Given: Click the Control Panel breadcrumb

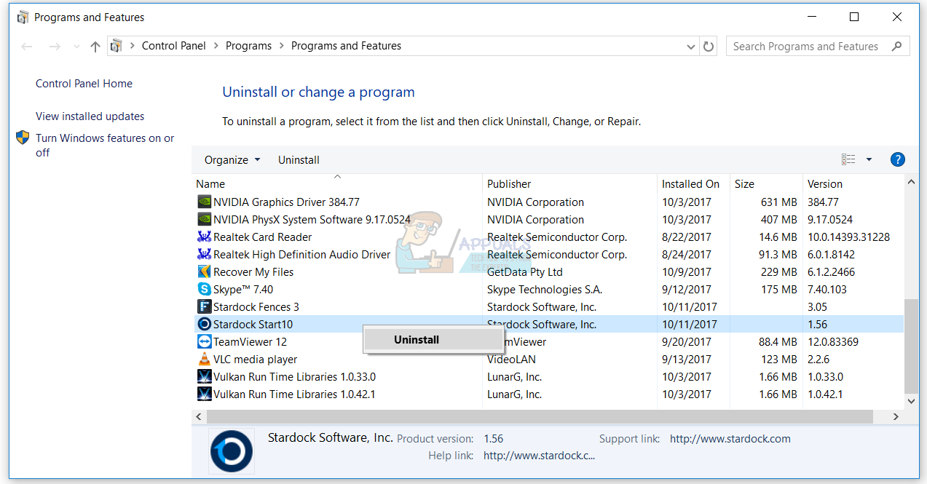Looking at the screenshot, I should (174, 46).
